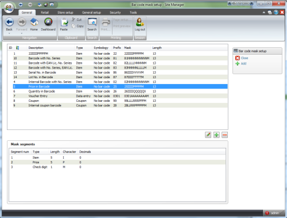
Task: Open the Dashboard from the ribbon
Action: tap(48, 24)
